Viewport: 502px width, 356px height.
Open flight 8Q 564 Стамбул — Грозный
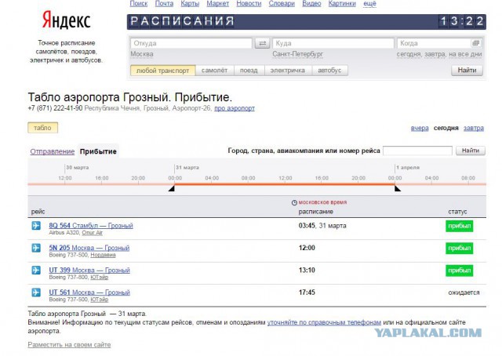point(91,225)
